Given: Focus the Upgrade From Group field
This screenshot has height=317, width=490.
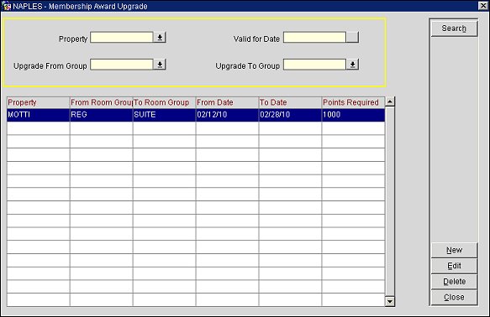Looking at the screenshot, I should [x=122, y=65].
